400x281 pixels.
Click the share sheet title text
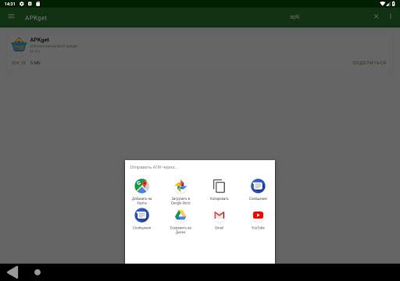[x=153, y=167]
